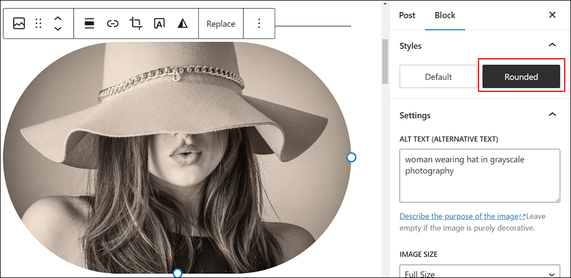The height and width of the screenshot is (278, 571).
Task: Apply a duotone filter
Action: tap(183, 23)
